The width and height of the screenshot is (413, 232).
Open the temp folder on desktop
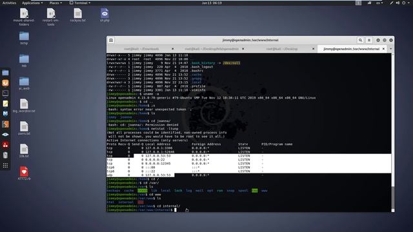[24, 38]
